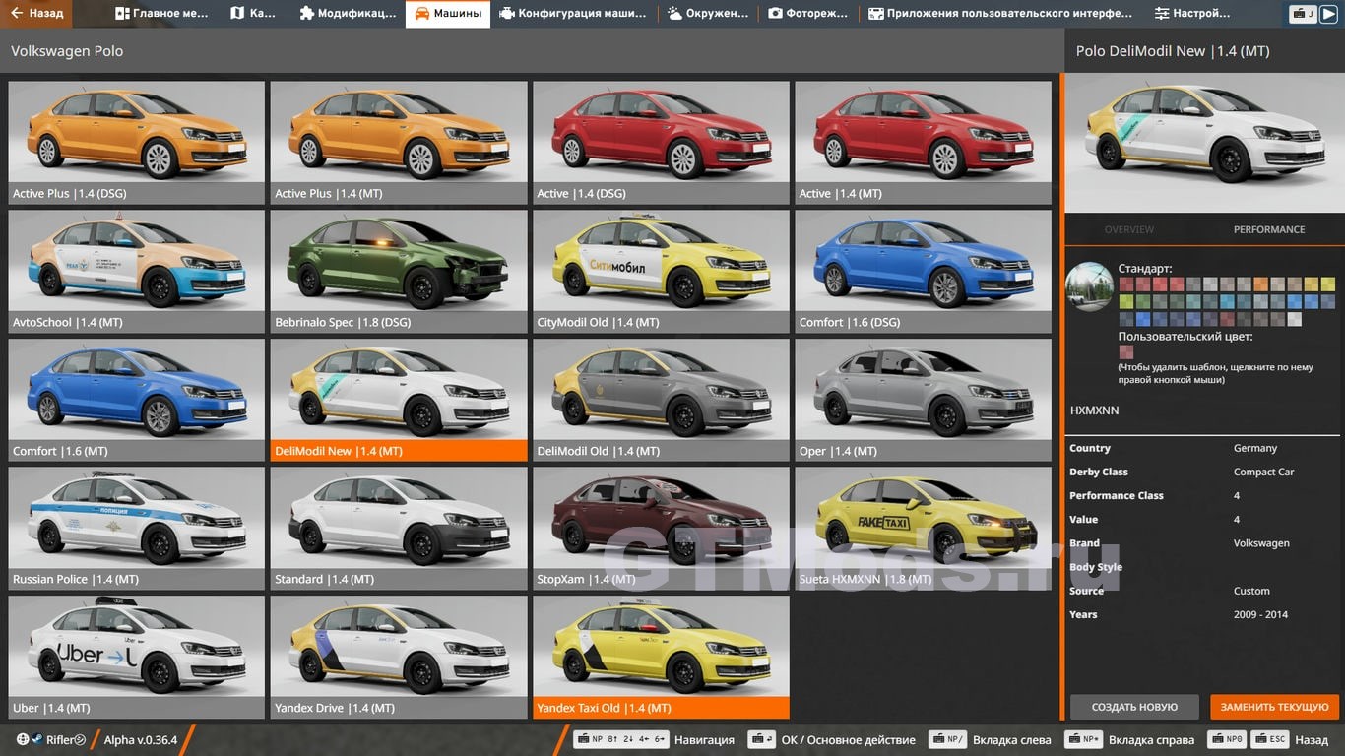Click the play button in top bar
1345x756 pixels.
(x=1328, y=14)
